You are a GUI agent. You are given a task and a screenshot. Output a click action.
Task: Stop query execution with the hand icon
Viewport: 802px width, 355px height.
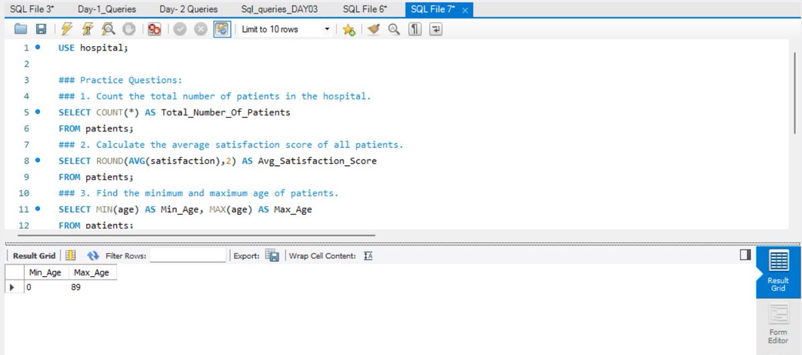point(130,29)
